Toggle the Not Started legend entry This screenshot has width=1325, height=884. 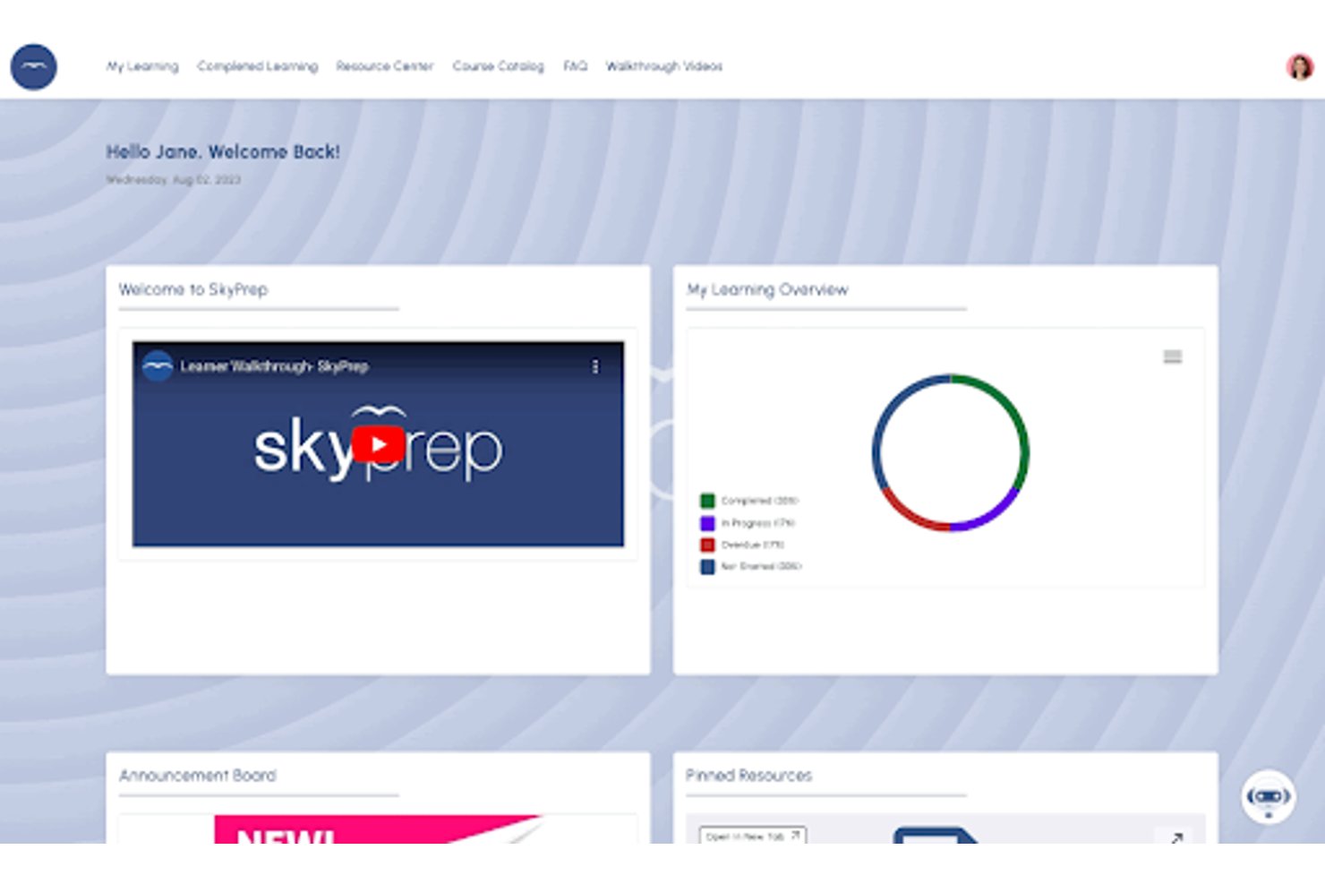[751, 566]
